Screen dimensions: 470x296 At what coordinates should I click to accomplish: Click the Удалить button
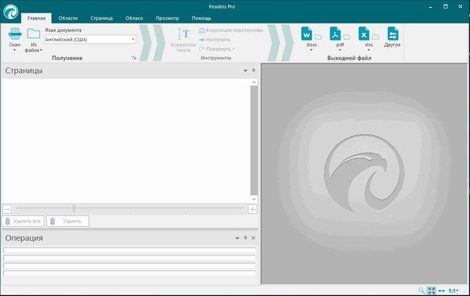coord(67,221)
